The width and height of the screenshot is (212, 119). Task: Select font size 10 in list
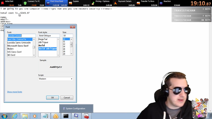66,39
